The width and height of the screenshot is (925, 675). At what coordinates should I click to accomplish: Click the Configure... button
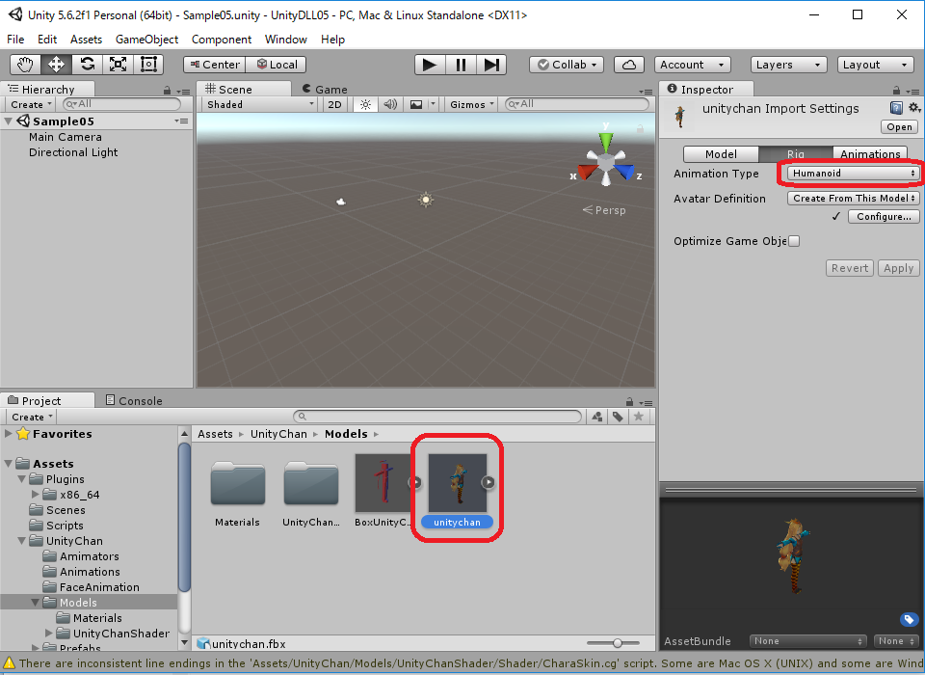coord(884,217)
